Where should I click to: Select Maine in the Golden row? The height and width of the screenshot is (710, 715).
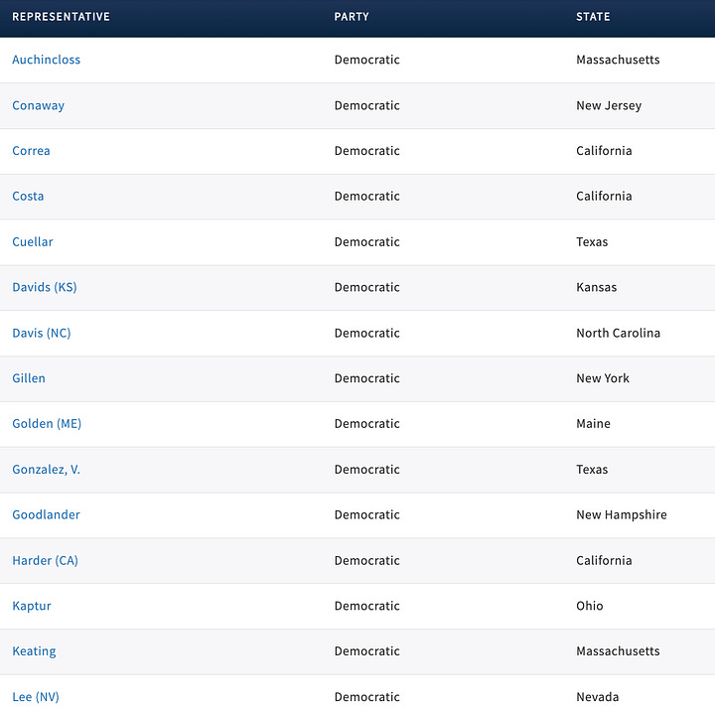click(593, 424)
